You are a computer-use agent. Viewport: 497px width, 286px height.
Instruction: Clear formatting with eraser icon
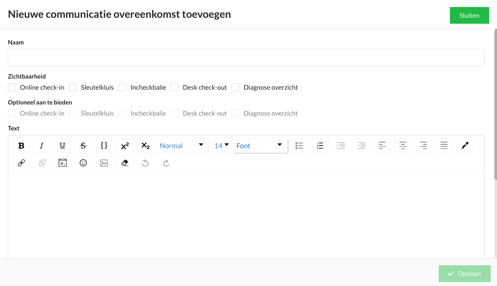point(125,163)
